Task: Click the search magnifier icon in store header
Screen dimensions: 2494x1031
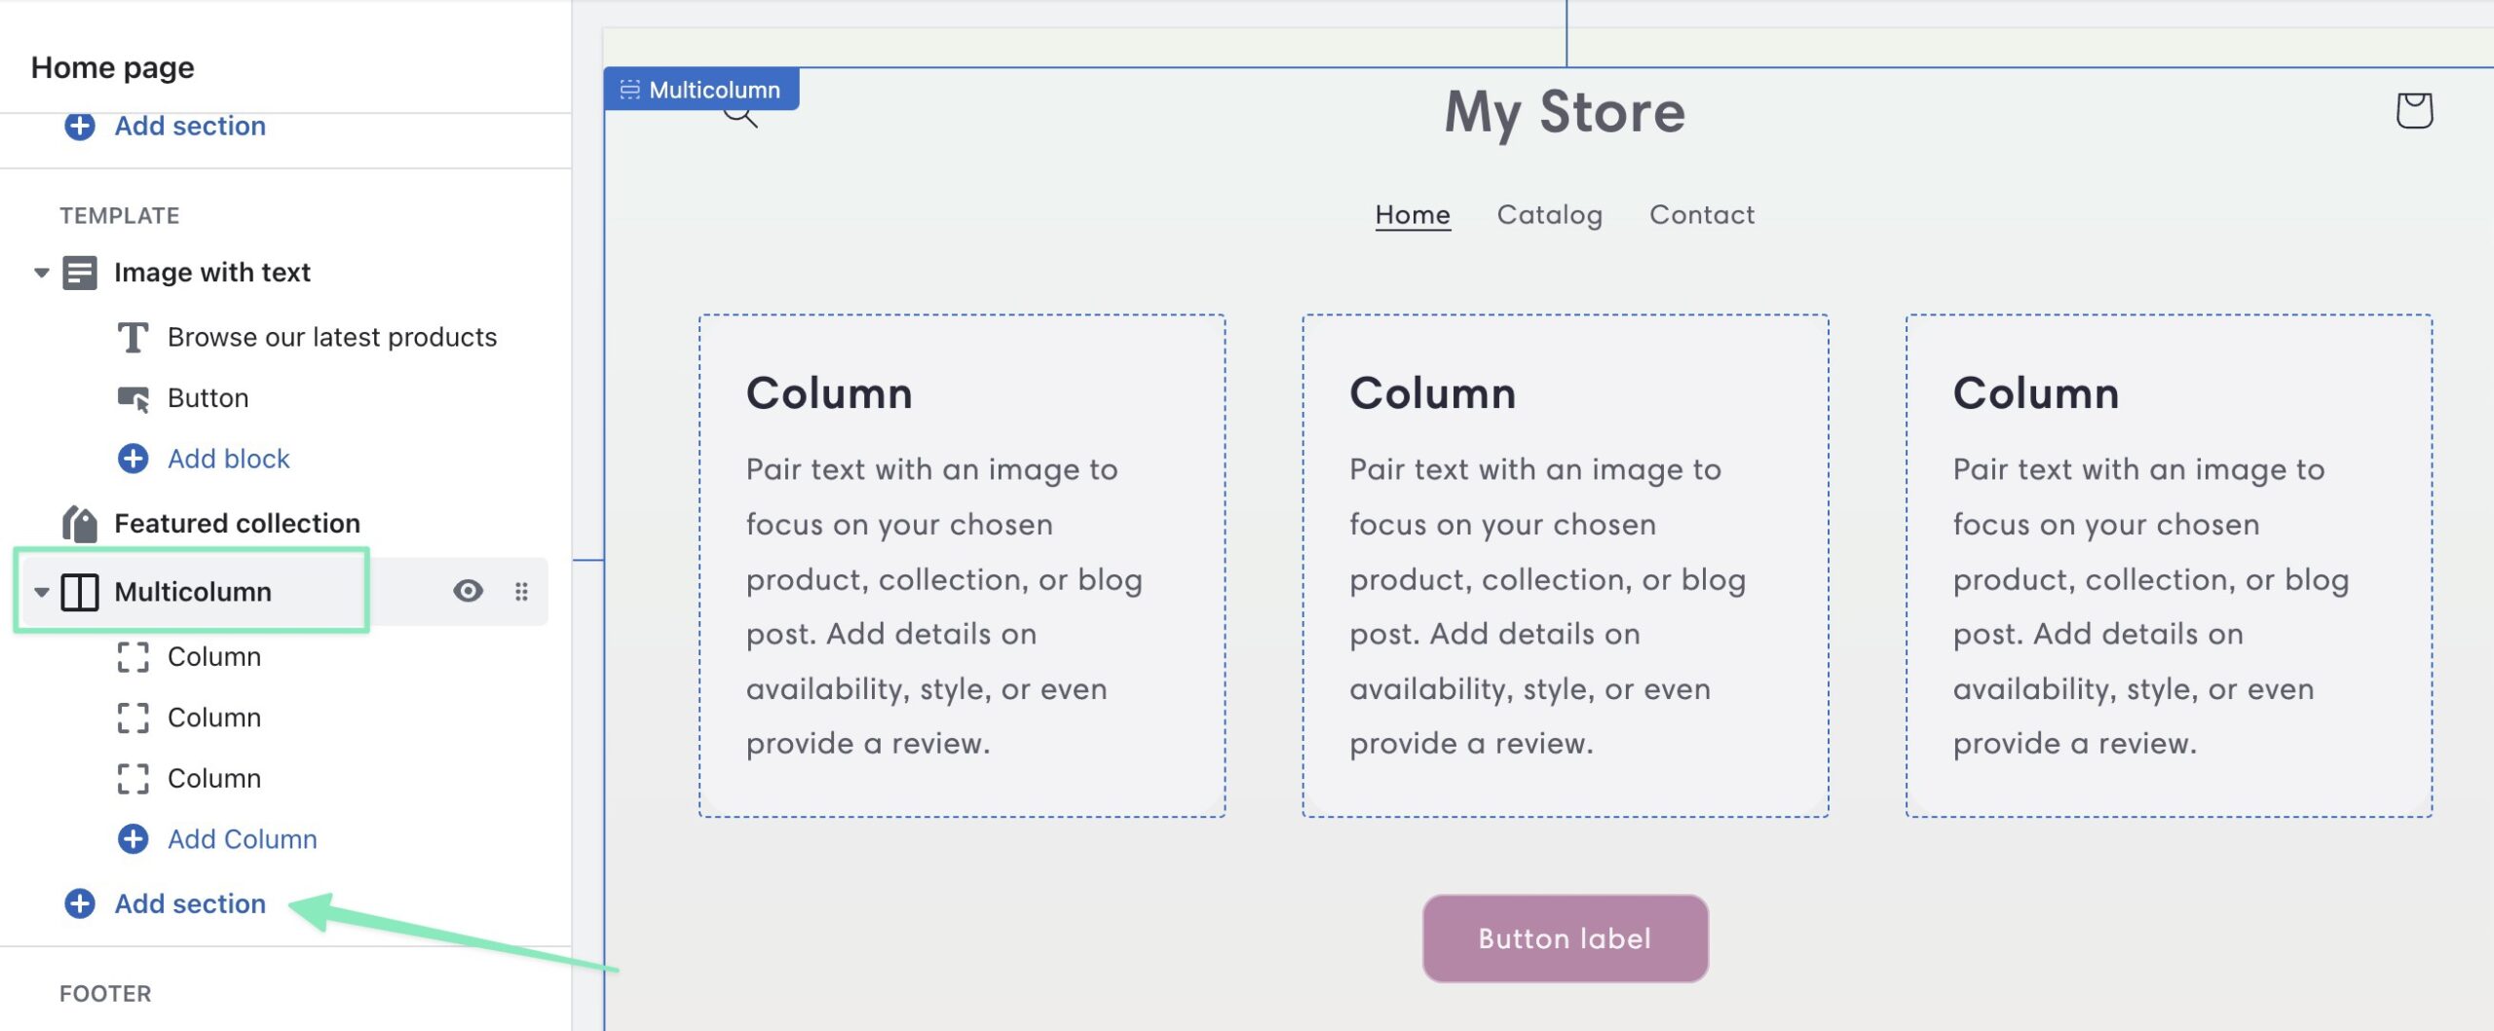Action: tap(742, 117)
